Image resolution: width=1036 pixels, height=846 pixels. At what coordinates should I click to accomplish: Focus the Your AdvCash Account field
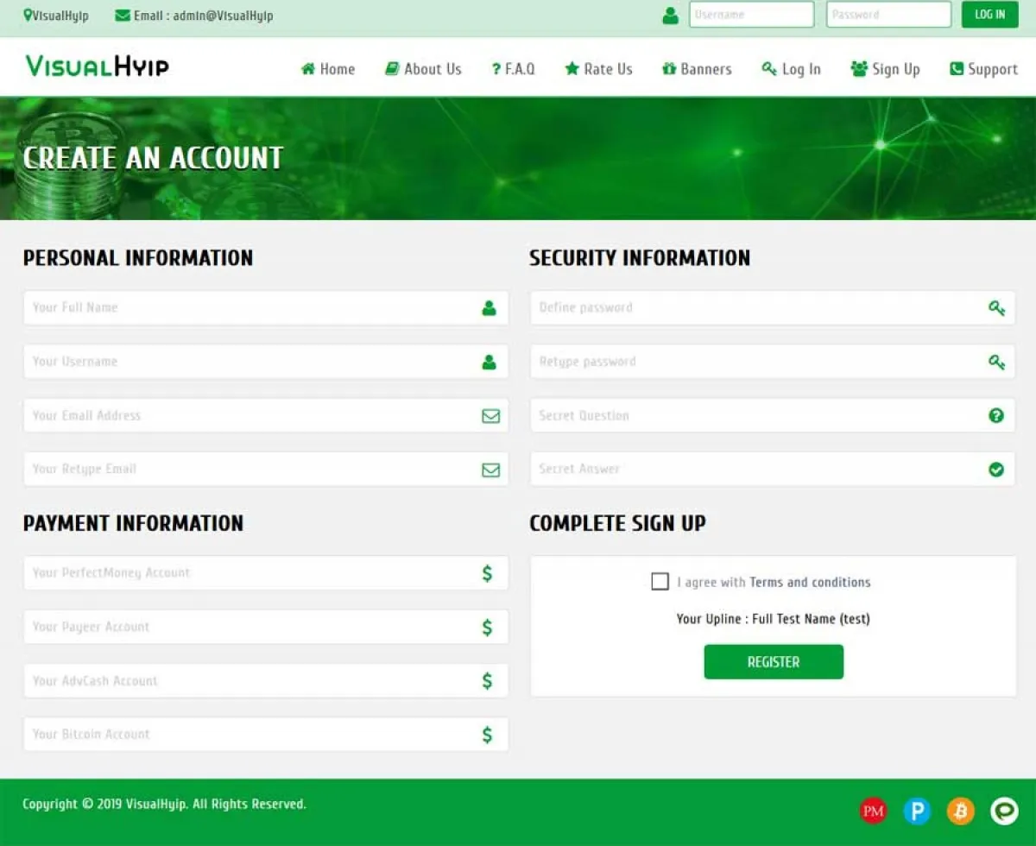click(266, 681)
